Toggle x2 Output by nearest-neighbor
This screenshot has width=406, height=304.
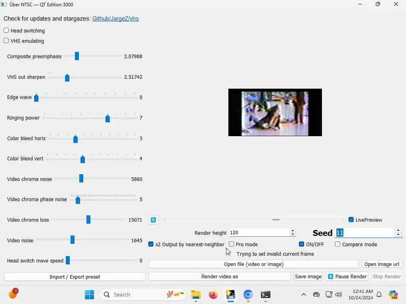[151, 244]
